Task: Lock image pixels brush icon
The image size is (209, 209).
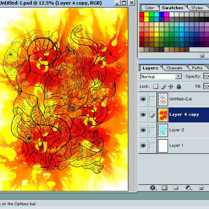Action: pyautogui.click(x=163, y=87)
